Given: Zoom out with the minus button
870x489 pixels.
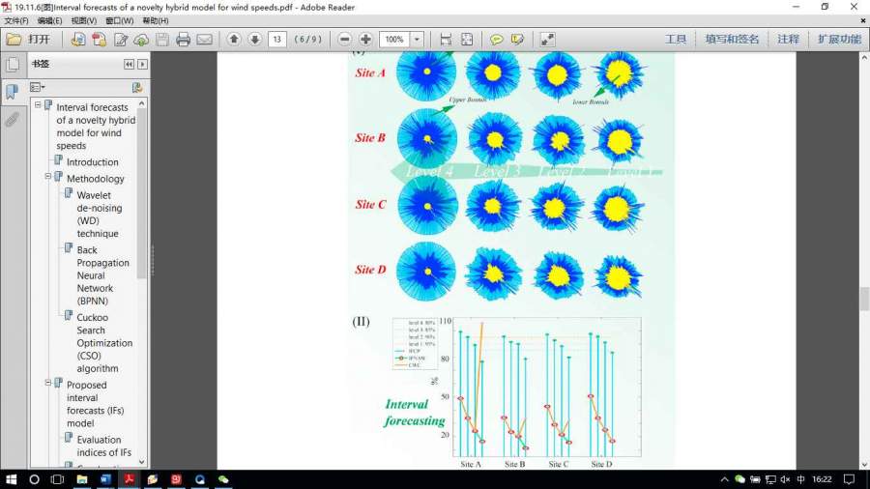Looking at the screenshot, I should (345, 40).
